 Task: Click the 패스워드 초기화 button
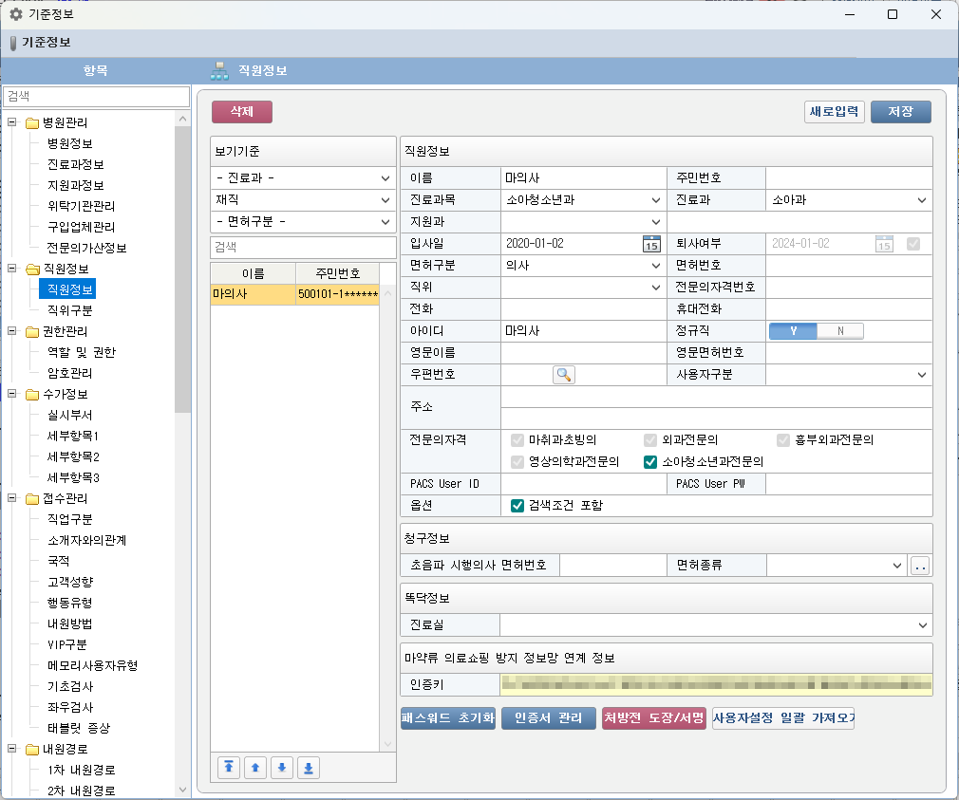pyautogui.click(x=448, y=718)
